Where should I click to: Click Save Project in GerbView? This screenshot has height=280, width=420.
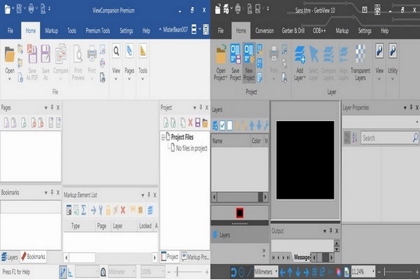[235, 63]
